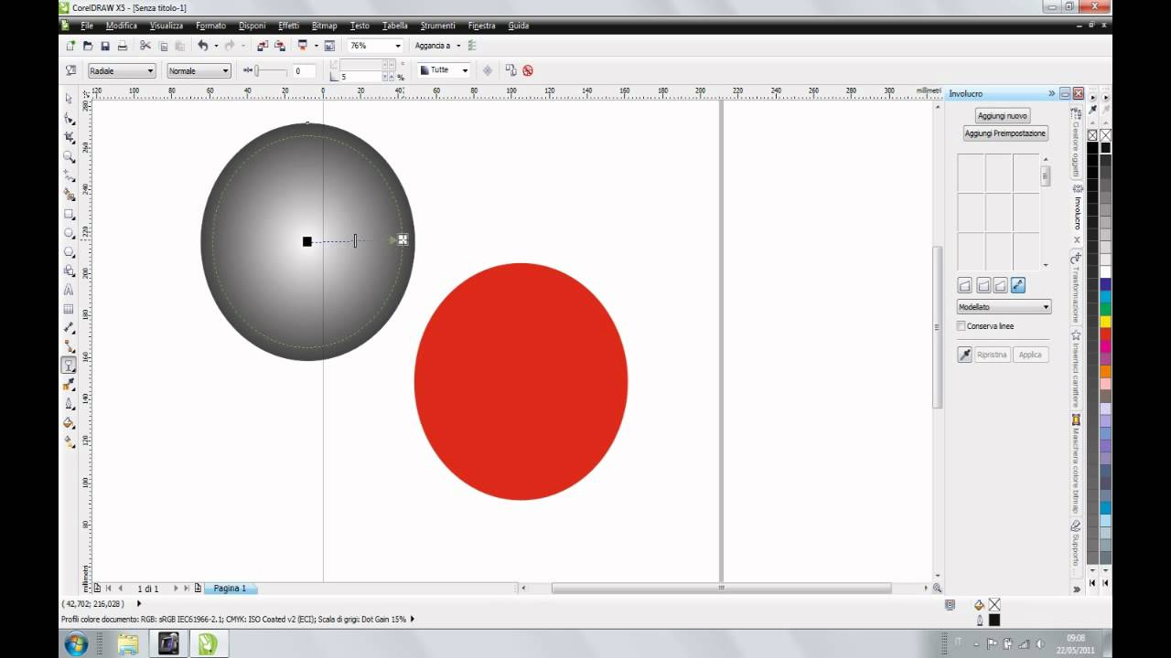Screen dimensions: 1171x658
Task: Click the Copy transparency properties icon
Action: [x=510, y=70]
